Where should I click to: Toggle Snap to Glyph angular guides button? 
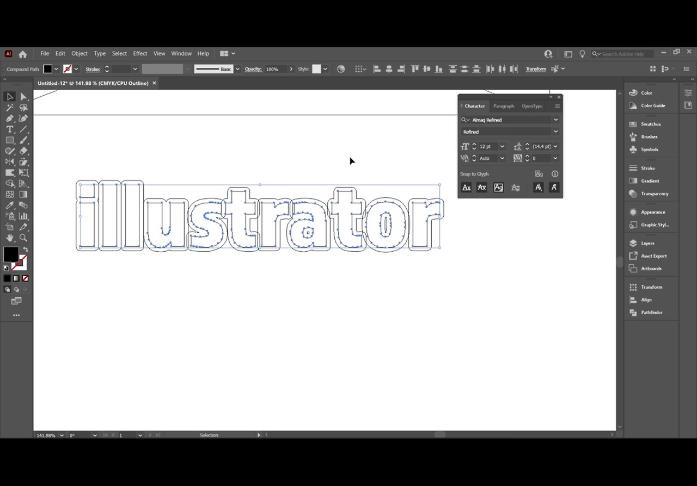click(x=538, y=188)
